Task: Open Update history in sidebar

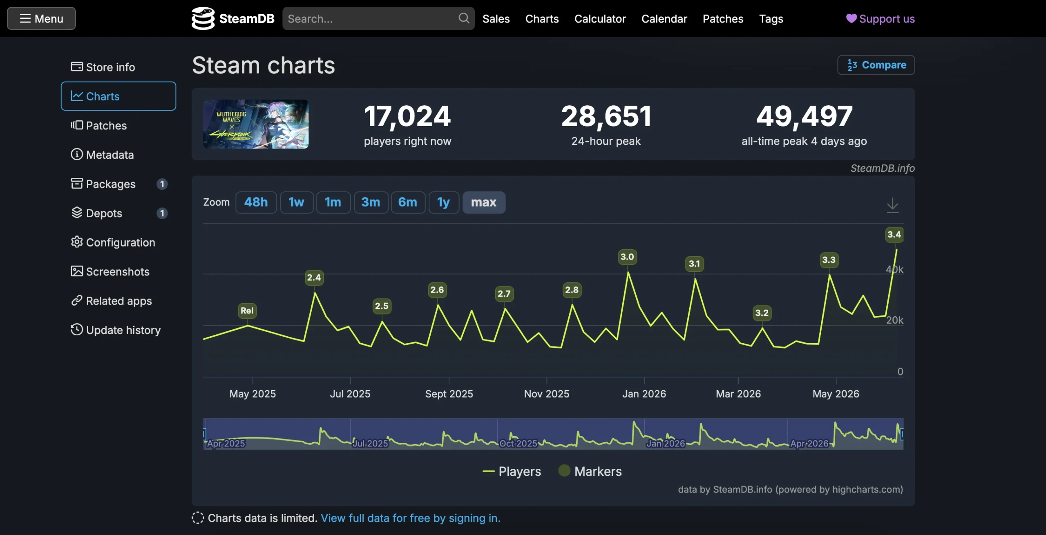Action: (118, 330)
